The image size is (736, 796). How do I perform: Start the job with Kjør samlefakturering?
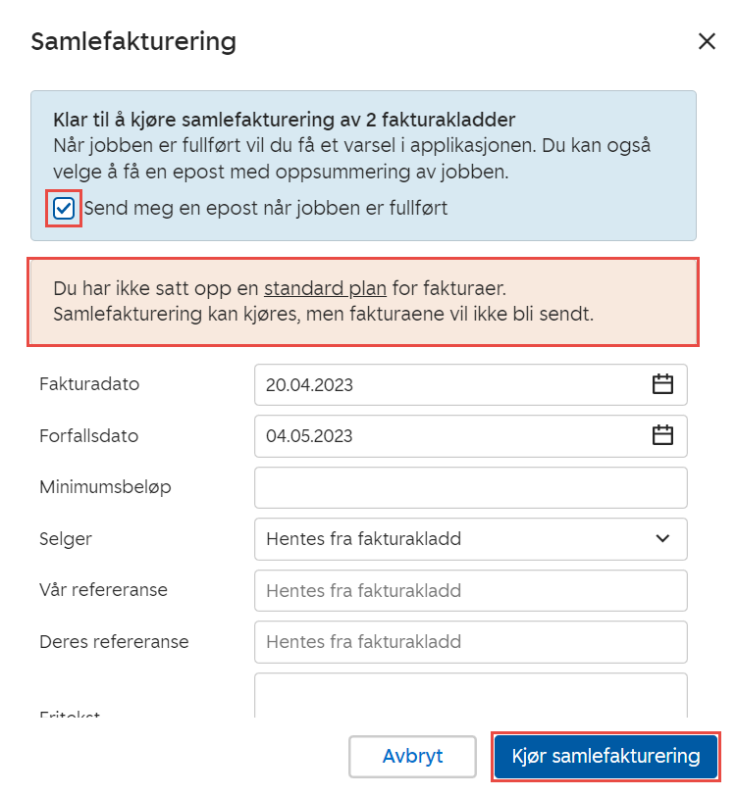pos(605,756)
